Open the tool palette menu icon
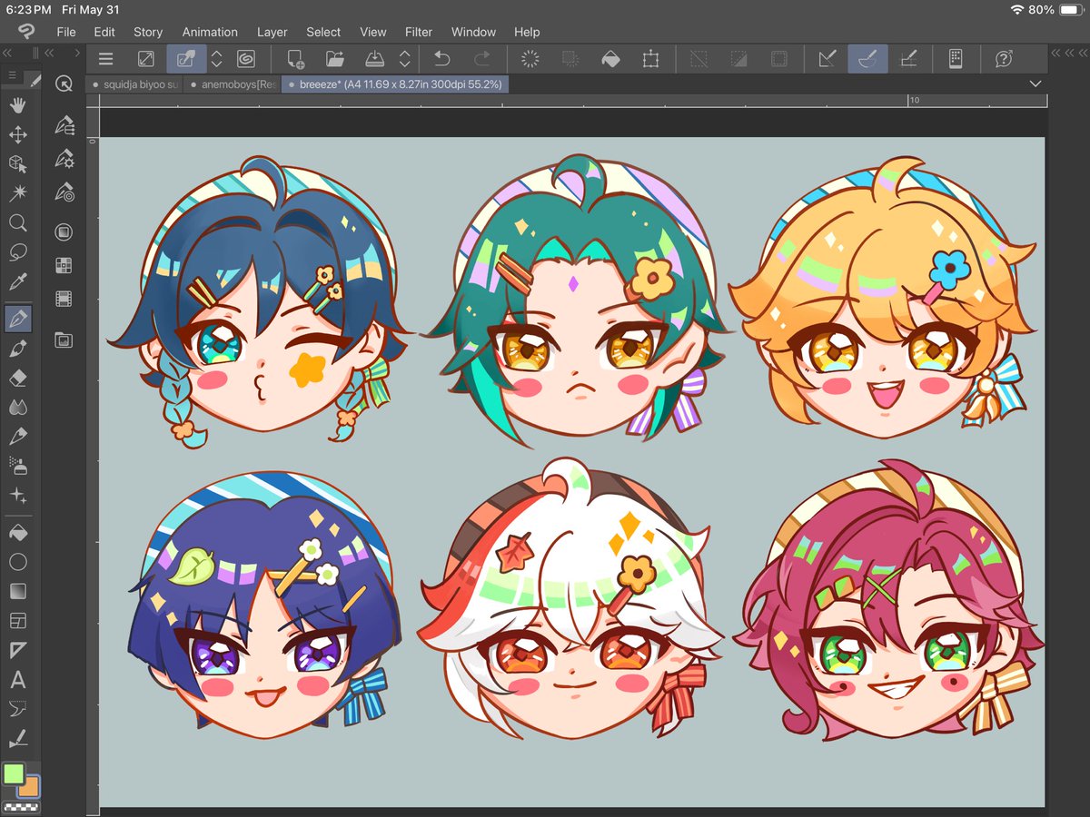 pos(12,76)
